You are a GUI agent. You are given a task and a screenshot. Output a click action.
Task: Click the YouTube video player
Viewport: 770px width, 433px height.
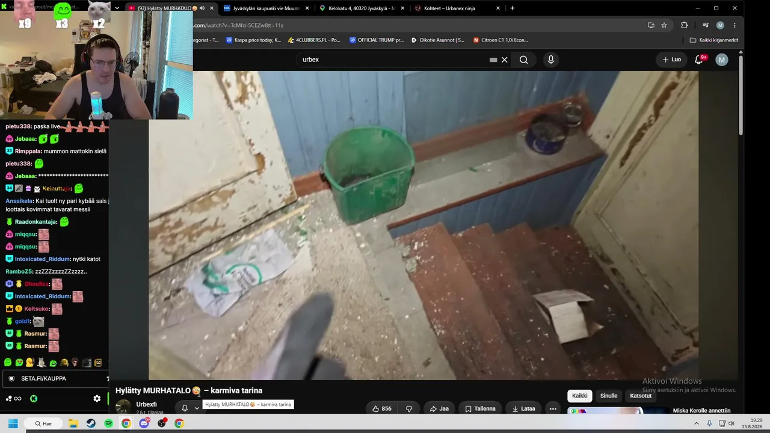pyautogui.click(x=423, y=226)
